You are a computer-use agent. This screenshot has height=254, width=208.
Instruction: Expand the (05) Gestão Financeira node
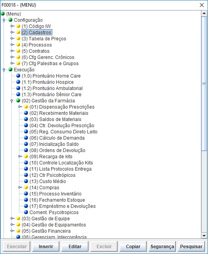(x=12, y=231)
